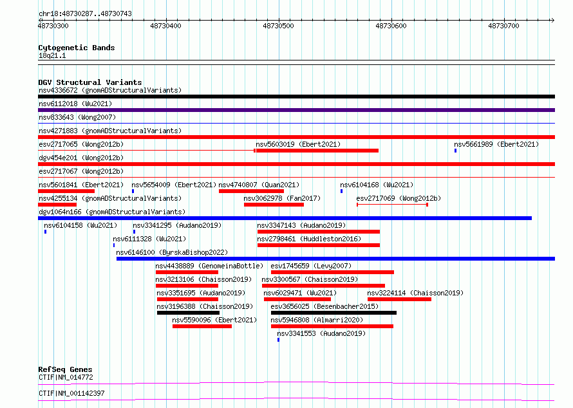Open the nsv5661989 (Ebert2021) label
Viewport: 573px width, 408px height.
(x=496, y=144)
